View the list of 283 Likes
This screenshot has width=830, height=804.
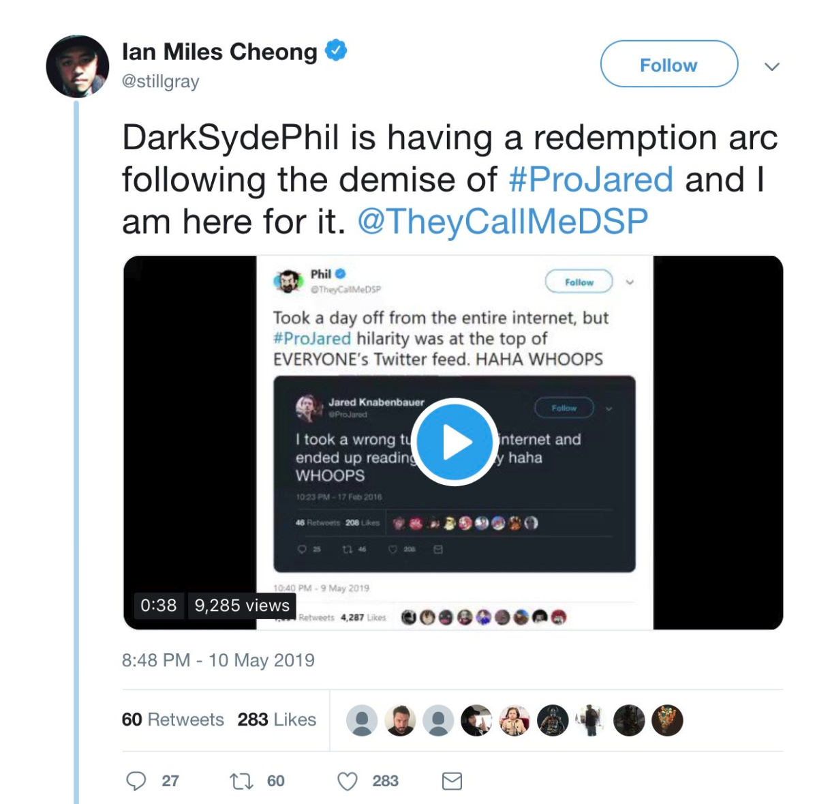tap(277, 719)
